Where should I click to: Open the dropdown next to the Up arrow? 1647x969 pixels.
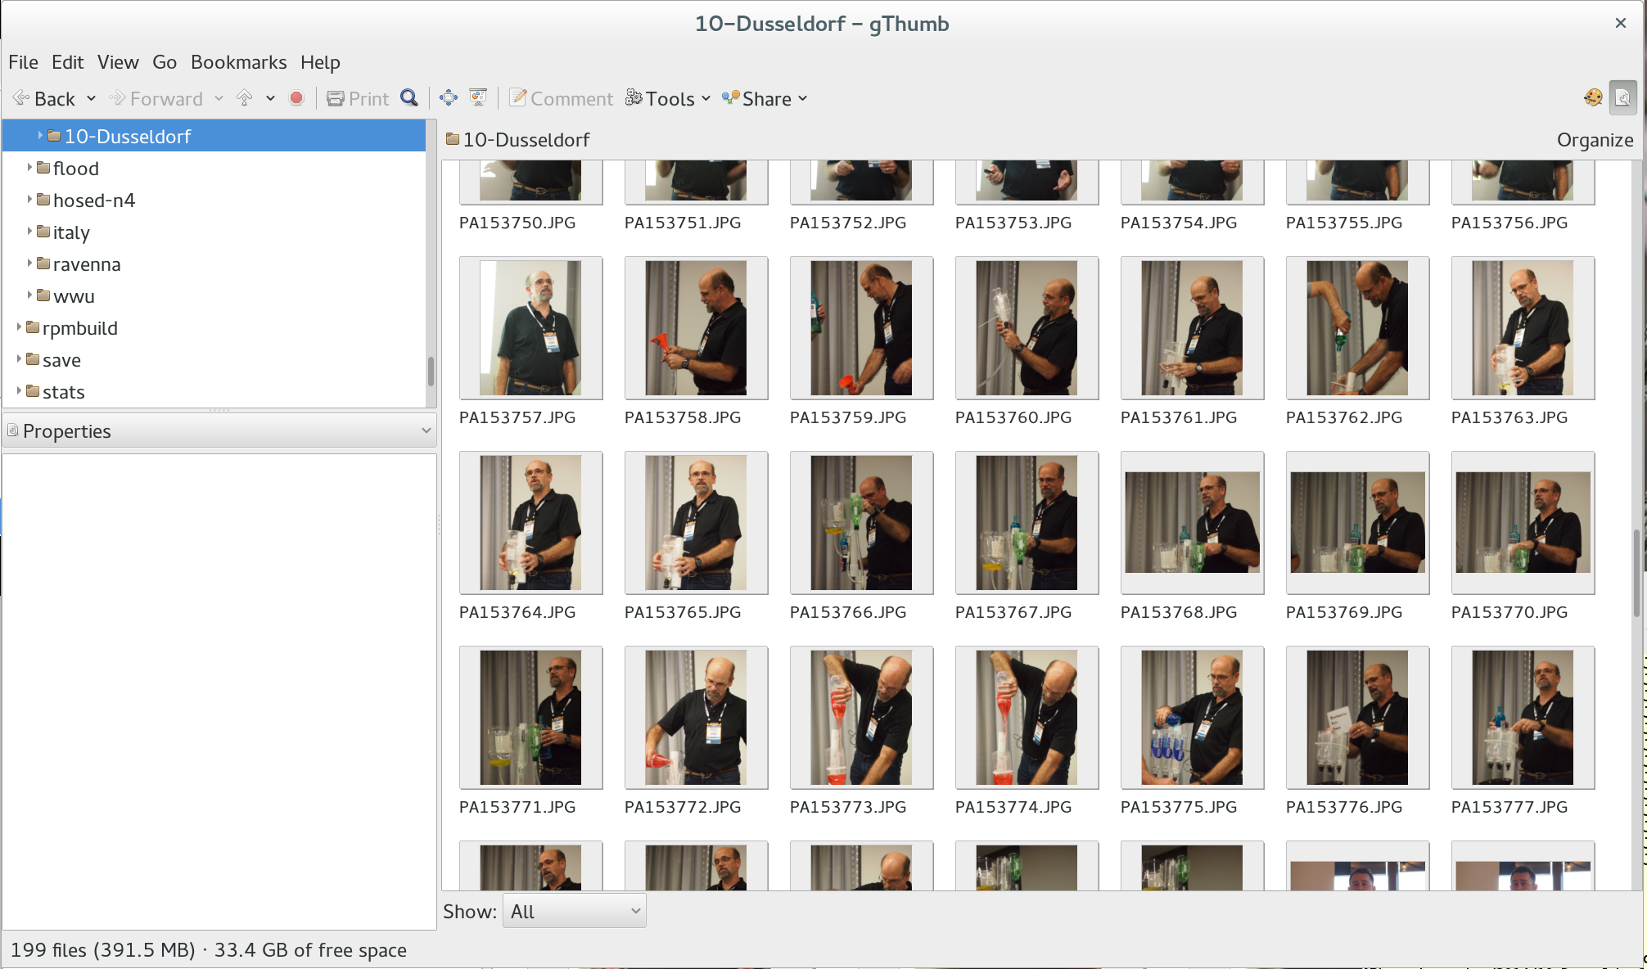point(270,99)
